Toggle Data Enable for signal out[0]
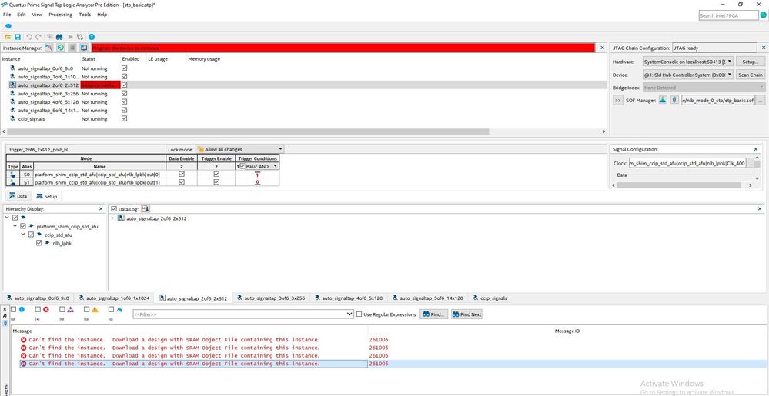This screenshot has width=769, height=396. coord(182,174)
